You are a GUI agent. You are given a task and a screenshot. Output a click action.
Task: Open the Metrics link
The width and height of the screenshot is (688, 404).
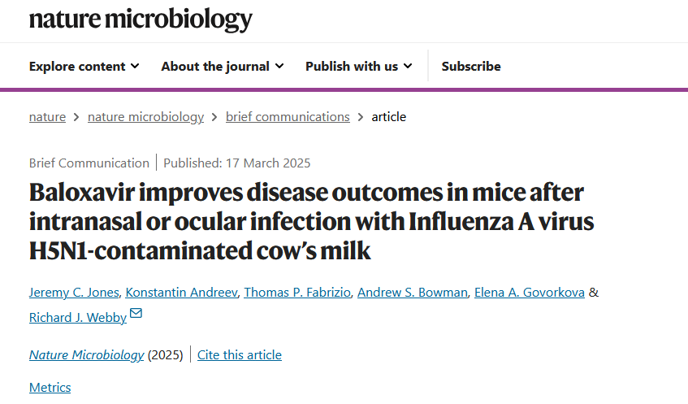click(x=50, y=388)
